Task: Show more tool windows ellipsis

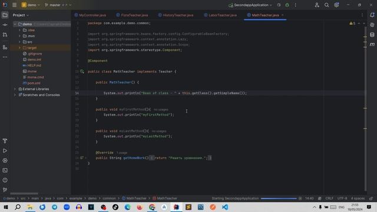Action: pyautogui.click(x=5, y=57)
